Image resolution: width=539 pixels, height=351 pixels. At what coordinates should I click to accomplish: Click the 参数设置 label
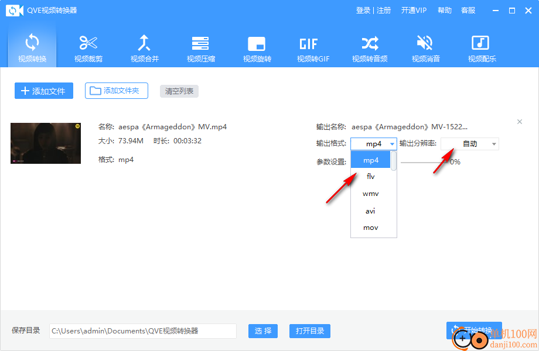(331, 162)
